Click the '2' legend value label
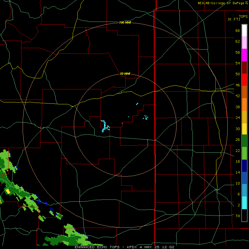This screenshot has height=249, width=249. pyautogui.click(x=238, y=205)
